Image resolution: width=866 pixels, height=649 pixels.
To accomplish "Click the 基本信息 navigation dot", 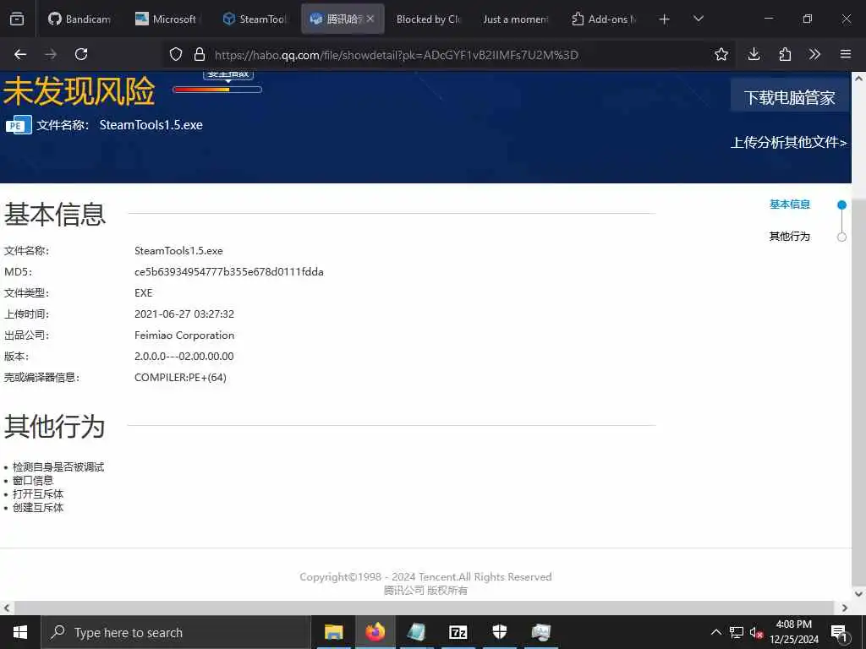I will 841,205.
